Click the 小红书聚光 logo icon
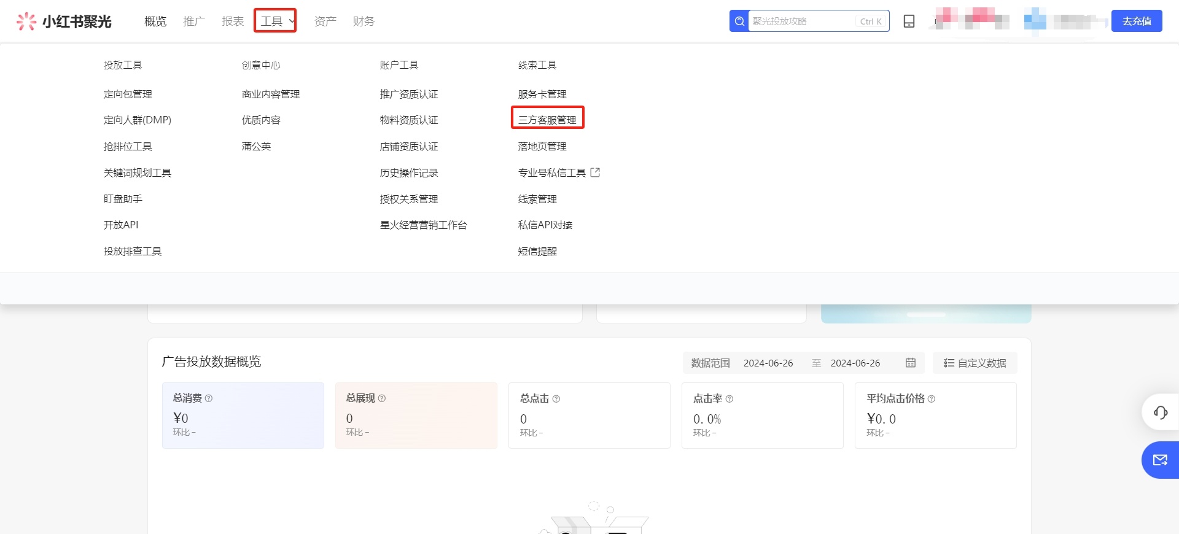Viewport: 1179px width, 534px height. 26,21
